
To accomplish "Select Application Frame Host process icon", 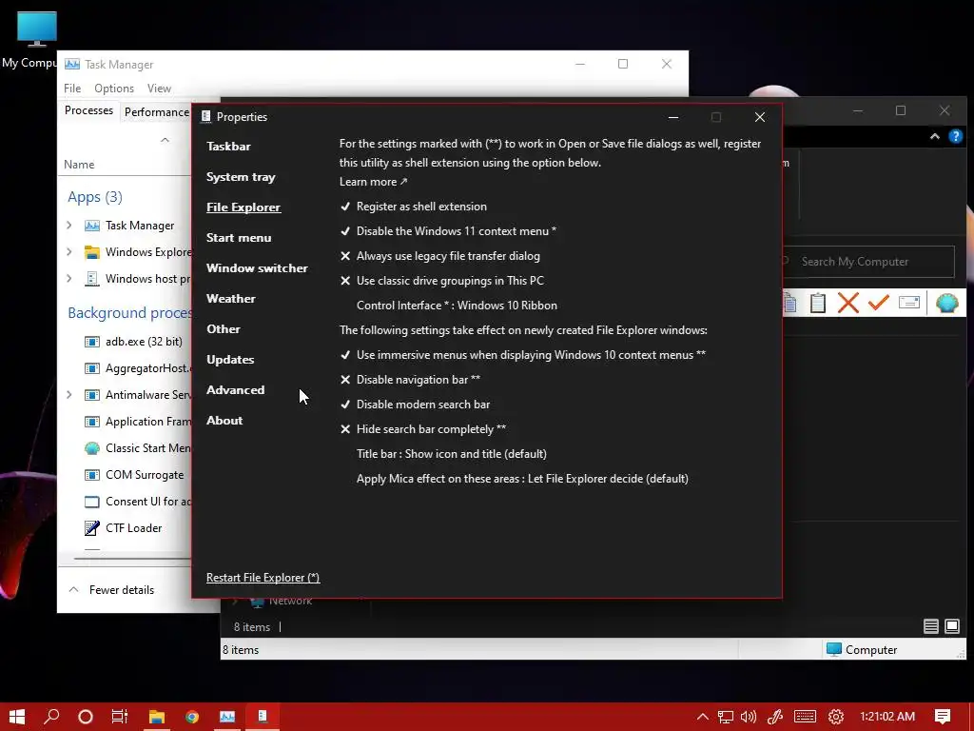I will point(92,422).
